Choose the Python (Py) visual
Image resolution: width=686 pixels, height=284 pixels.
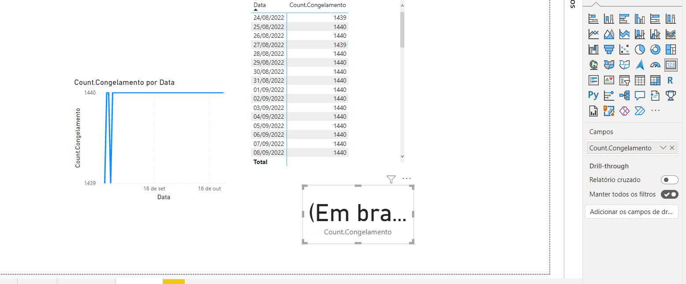[593, 95]
